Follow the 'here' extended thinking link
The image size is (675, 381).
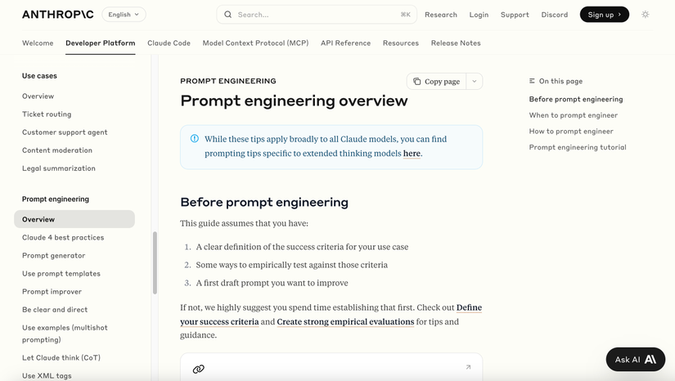pos(412,154)
